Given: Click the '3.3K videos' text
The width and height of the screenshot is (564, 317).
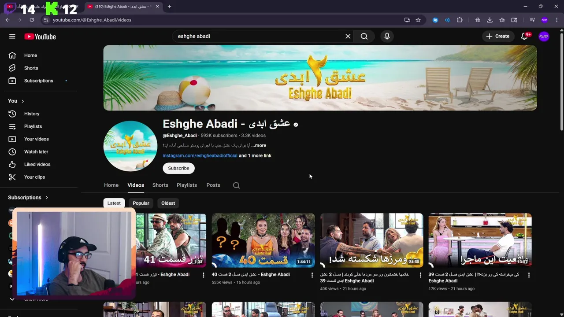Looking at the screenshot, I should pos(253,136).
